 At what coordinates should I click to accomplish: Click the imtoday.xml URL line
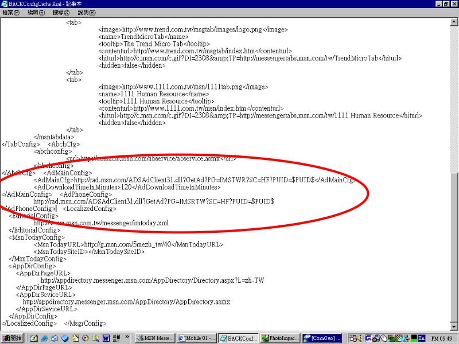point(101,223)
